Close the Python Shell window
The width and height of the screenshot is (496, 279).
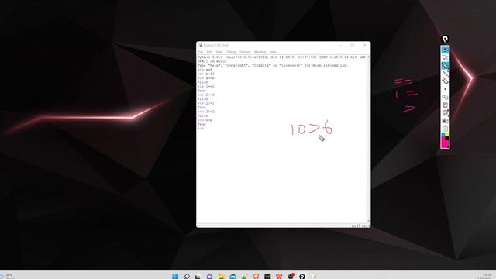pyautogui.click(x=364, y=45)
